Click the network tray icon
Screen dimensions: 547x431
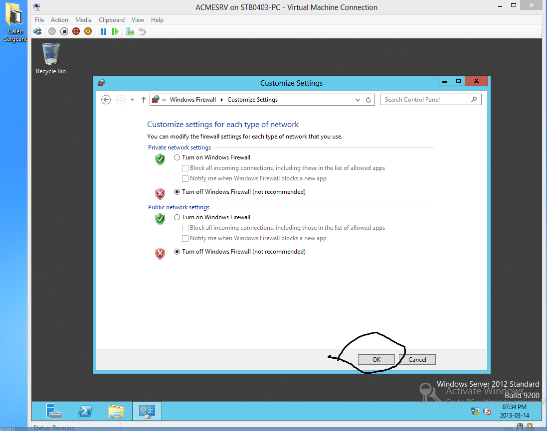[x=475, y=411]
